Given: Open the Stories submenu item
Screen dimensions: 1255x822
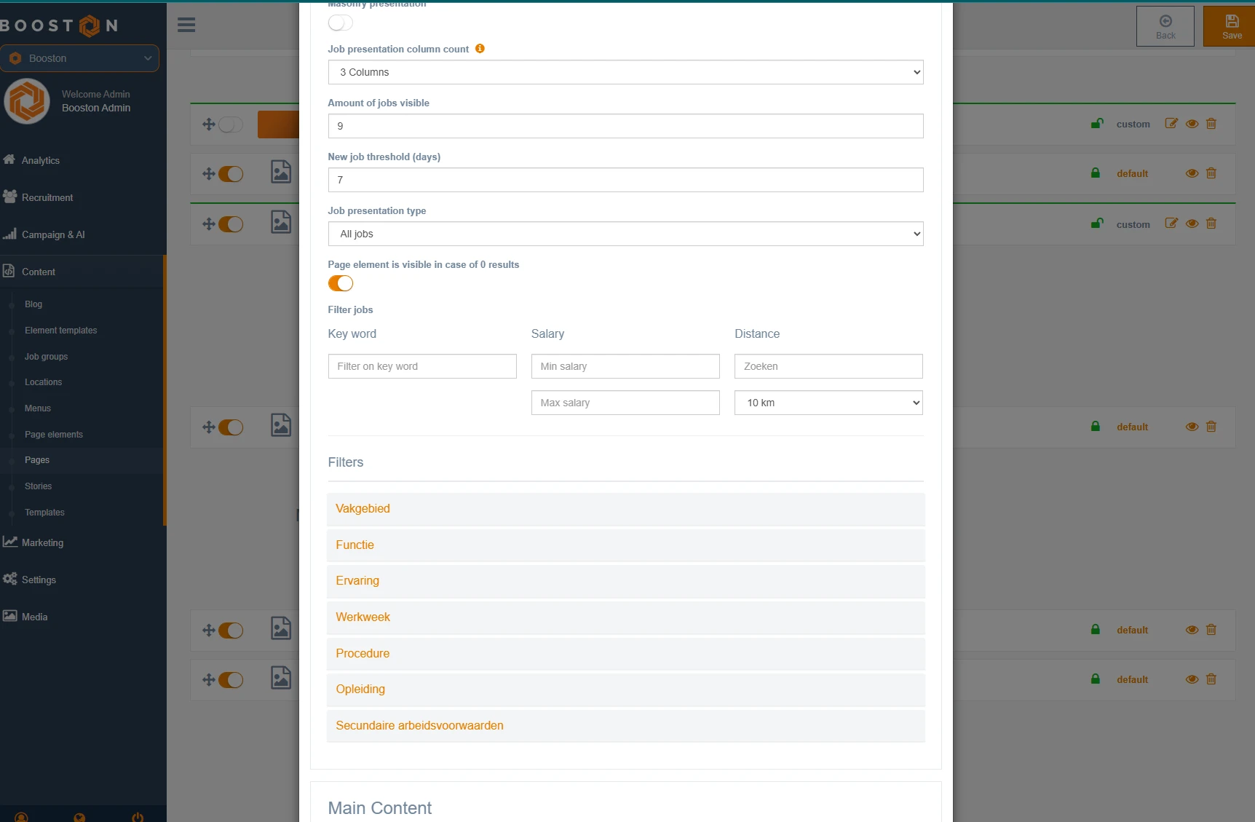Looking at the screenshot, I should [38, 486].
